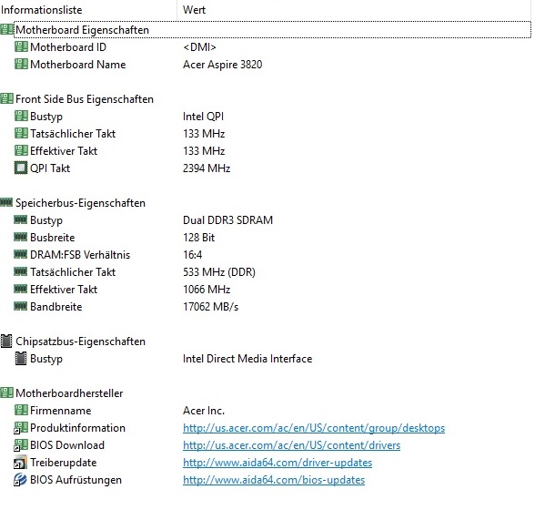
Task: Click the icon beside Motherboard Name
Action: tap(21, 64)
